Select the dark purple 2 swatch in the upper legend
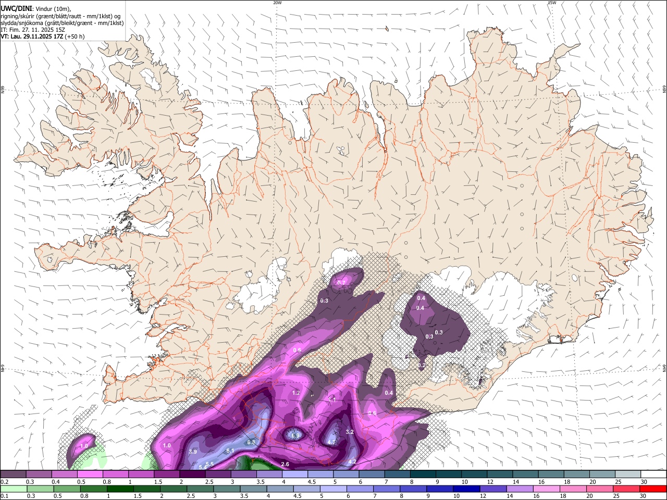The width and height of the screenshot is (667, 500). [x=192, y=474]
